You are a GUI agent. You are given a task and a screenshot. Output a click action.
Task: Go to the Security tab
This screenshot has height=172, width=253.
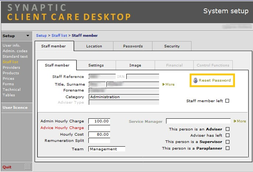tap(172, 46)
